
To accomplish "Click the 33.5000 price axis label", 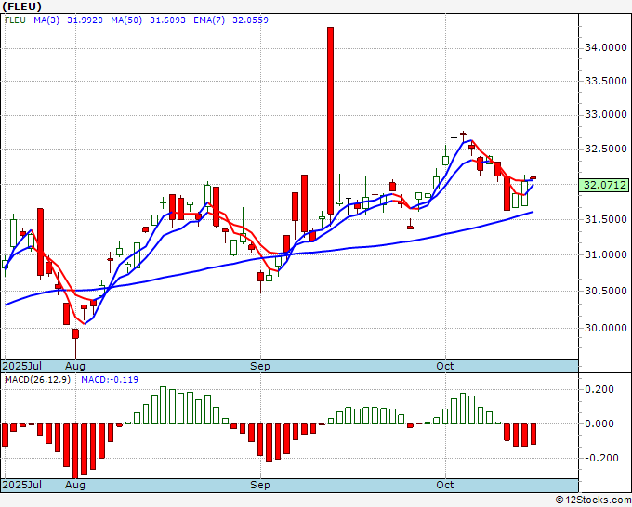I will tap(606, 81).
